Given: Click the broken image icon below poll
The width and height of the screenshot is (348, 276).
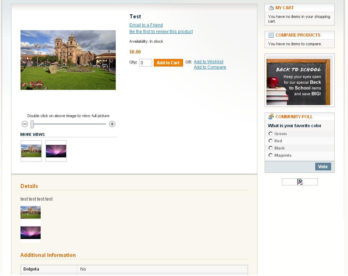Looking at the screenshot, I should [x=299, y=182].
